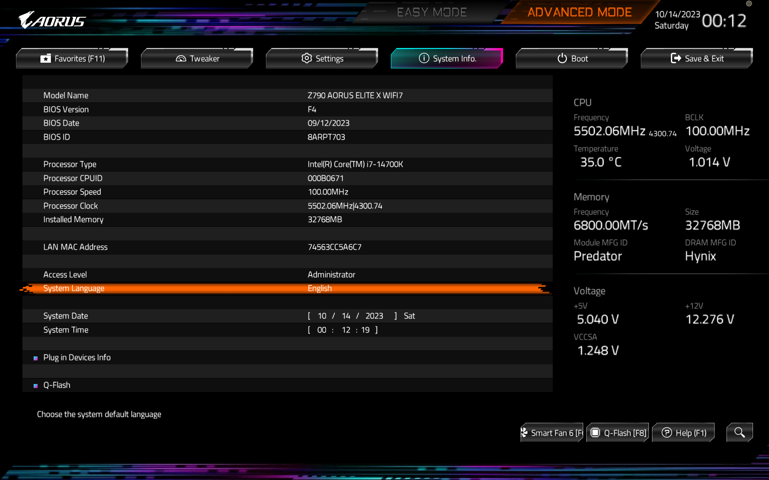Click the exit arrow icon on Save & Exit
This screenshot has height=480, width=769.
(x=676, y=58)
